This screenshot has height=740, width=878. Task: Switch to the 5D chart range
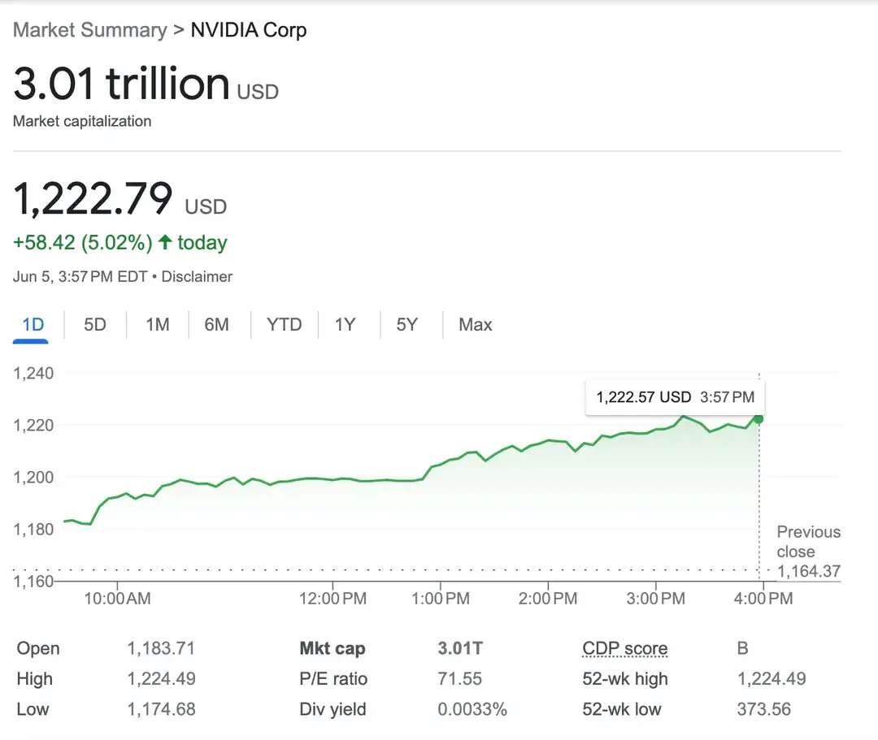(x=94, y=324)
